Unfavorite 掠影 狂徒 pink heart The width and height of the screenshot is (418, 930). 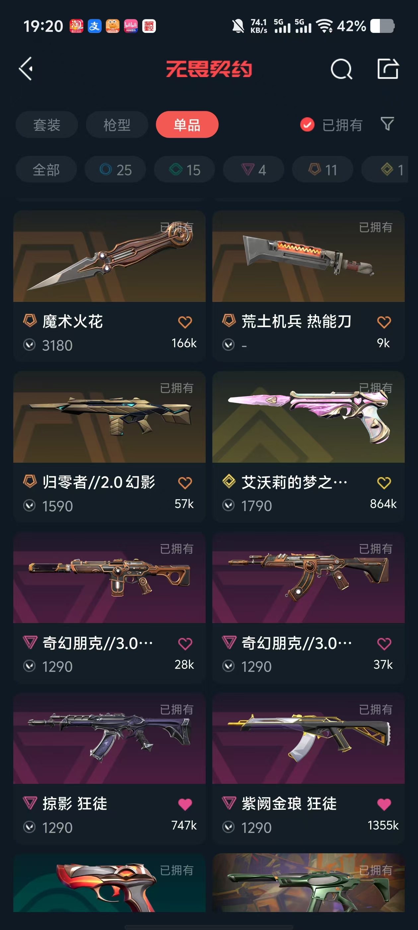tap(185, 804)
